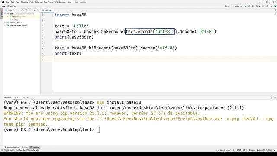277x156 pixels.
Task: Click Expand All in Project panel
Action: click(x=26, y=10)
